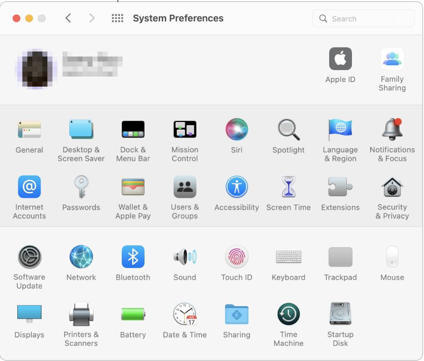Go back using the left chevron
The width and height of the screenshot is (424, 361).
[x=68, y=18]
